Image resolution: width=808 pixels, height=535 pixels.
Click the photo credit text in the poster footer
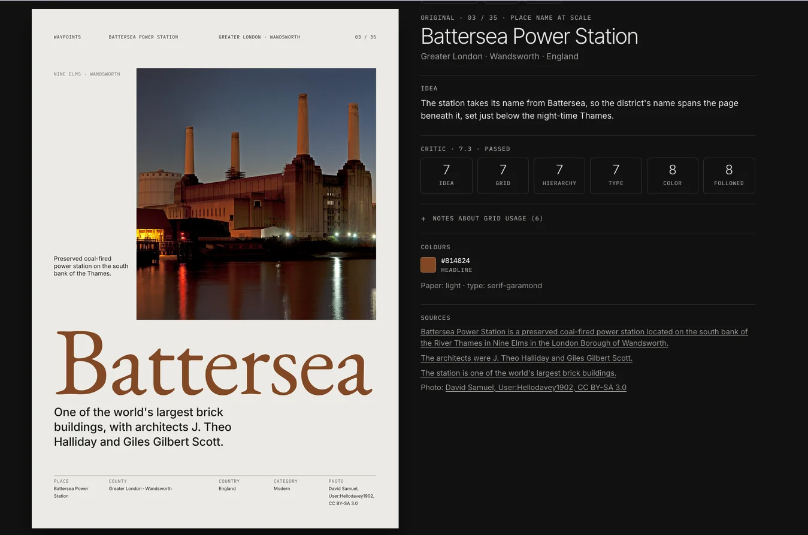352,496
